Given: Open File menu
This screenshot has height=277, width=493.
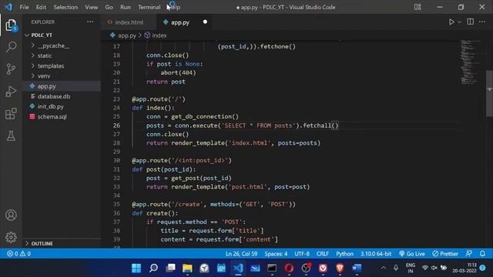Looking at the screenshot, I should pyautogui.click(x=24, y=7).
